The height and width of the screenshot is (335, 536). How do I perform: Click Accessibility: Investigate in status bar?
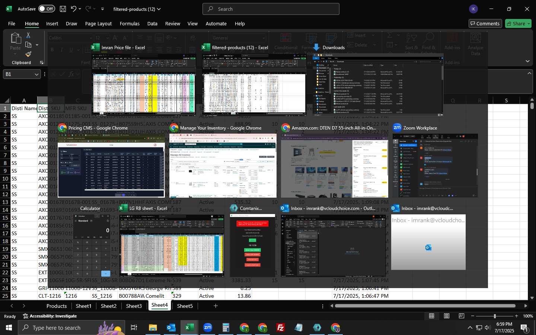click(50, 316)
